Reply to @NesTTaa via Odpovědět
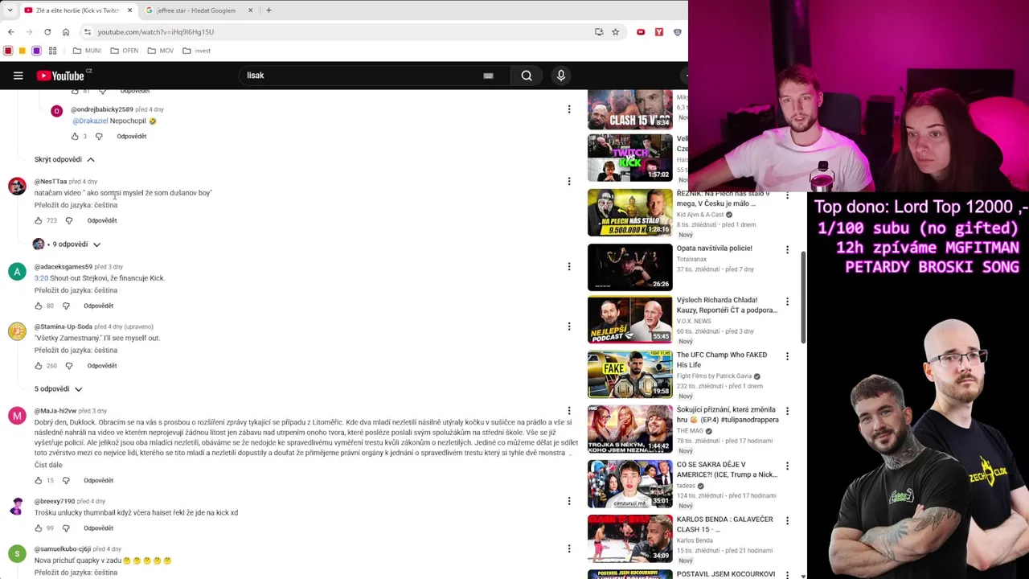 tap(101, 220)
